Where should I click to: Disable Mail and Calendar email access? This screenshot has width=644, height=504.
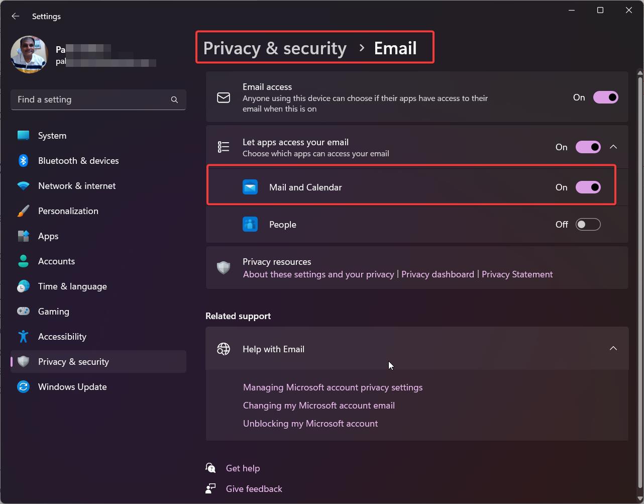[x=588, y=187]
